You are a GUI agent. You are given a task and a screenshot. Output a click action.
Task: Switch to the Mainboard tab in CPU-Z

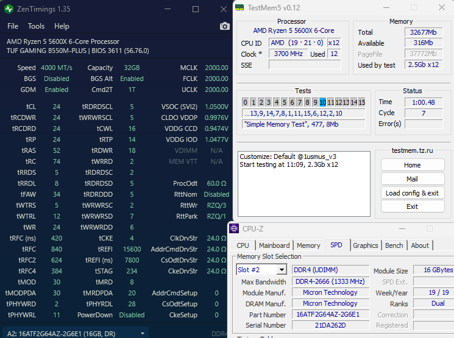tap(274, 245)
